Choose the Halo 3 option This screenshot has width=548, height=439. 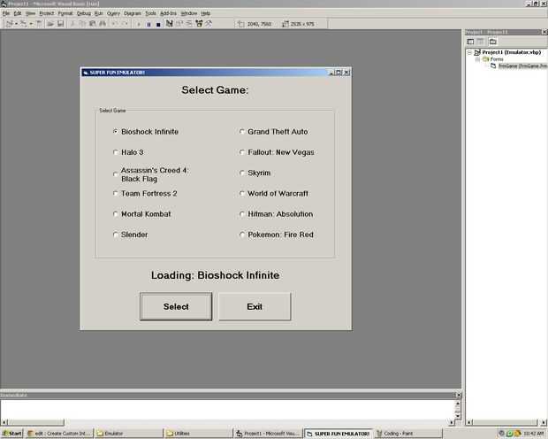tap(115, 152)
